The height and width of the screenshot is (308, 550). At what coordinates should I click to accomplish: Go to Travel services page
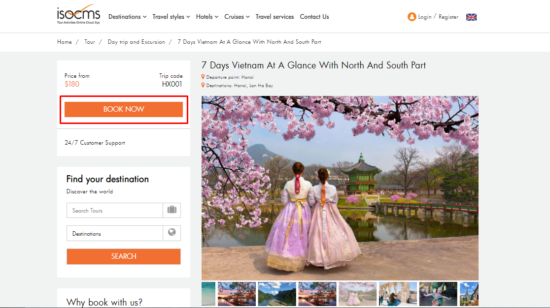click(275, 17)
